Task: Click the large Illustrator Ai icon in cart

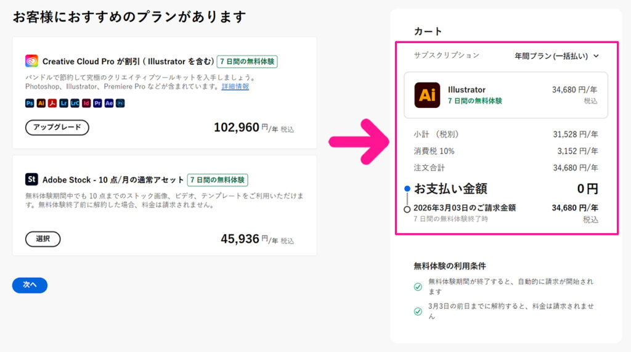Action: (427, 95)
